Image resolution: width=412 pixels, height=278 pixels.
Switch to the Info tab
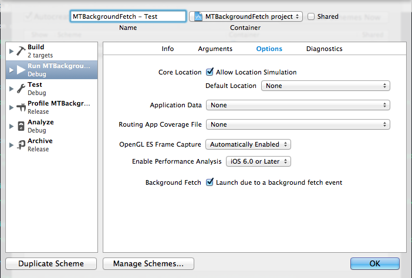coord(168,49)
